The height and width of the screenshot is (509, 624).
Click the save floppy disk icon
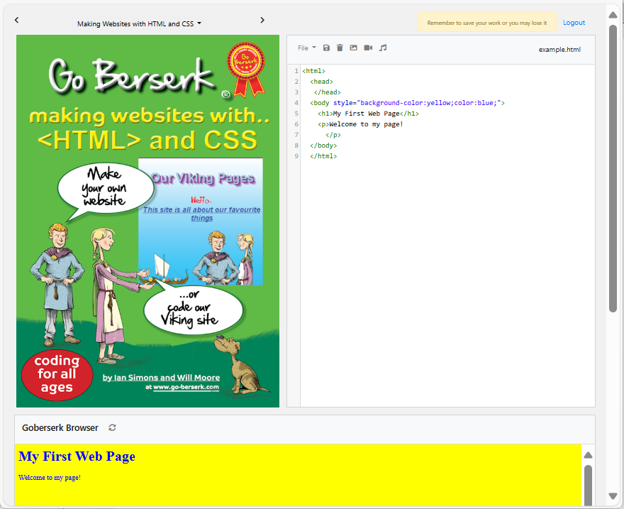pos(326,48)
